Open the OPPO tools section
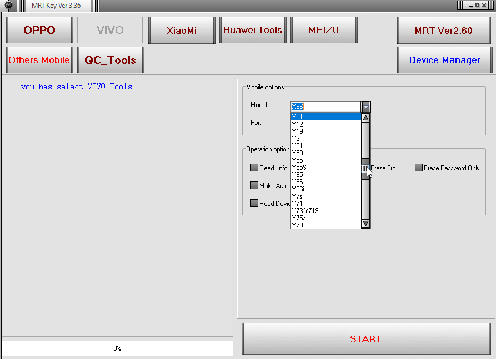This screenshot has height=359, width=496. pyautogui.click(x=39, y=30)
